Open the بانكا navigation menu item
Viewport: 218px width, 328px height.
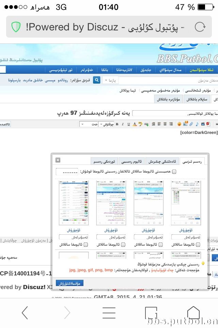(105, 70)
